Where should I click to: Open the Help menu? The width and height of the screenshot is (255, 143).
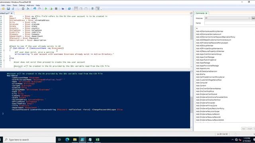click(x=38, y=5)
